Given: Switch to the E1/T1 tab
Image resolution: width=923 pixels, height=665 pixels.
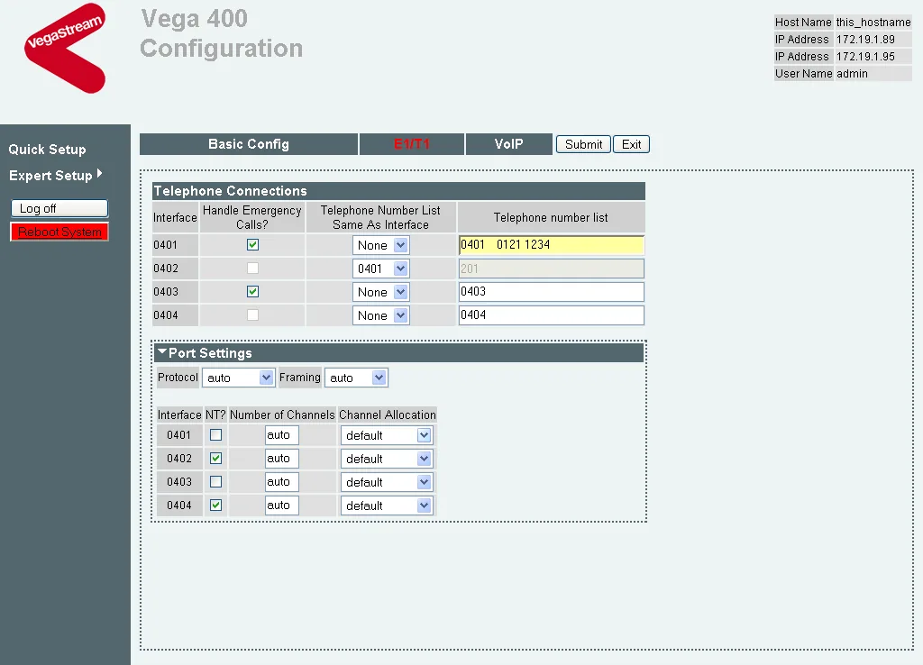Looking at the screenshot, I should tap(411, 144).
